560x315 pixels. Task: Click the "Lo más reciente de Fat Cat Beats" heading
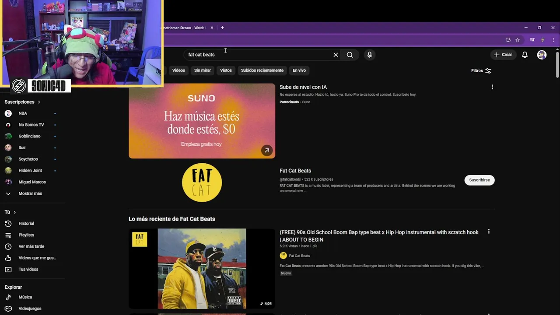point(172,219)
